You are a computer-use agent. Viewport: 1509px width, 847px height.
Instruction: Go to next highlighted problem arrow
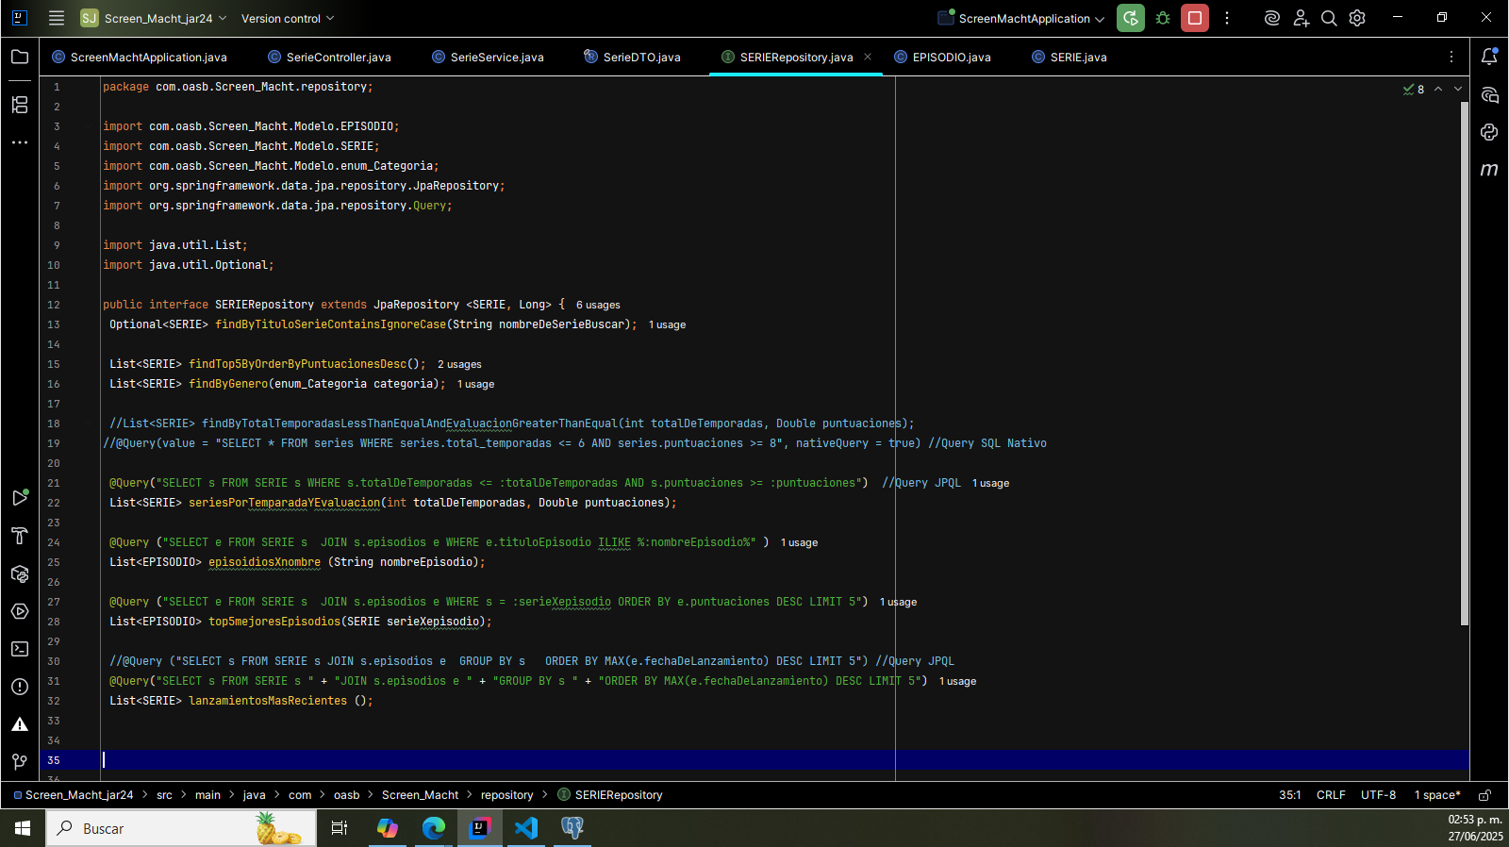pyautogui.click(x=1458, y=89)
